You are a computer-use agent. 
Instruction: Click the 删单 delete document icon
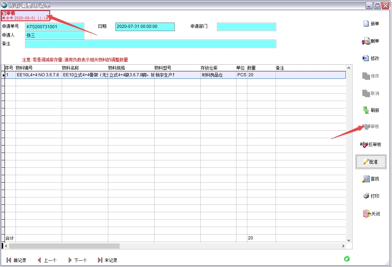point(366,41)
